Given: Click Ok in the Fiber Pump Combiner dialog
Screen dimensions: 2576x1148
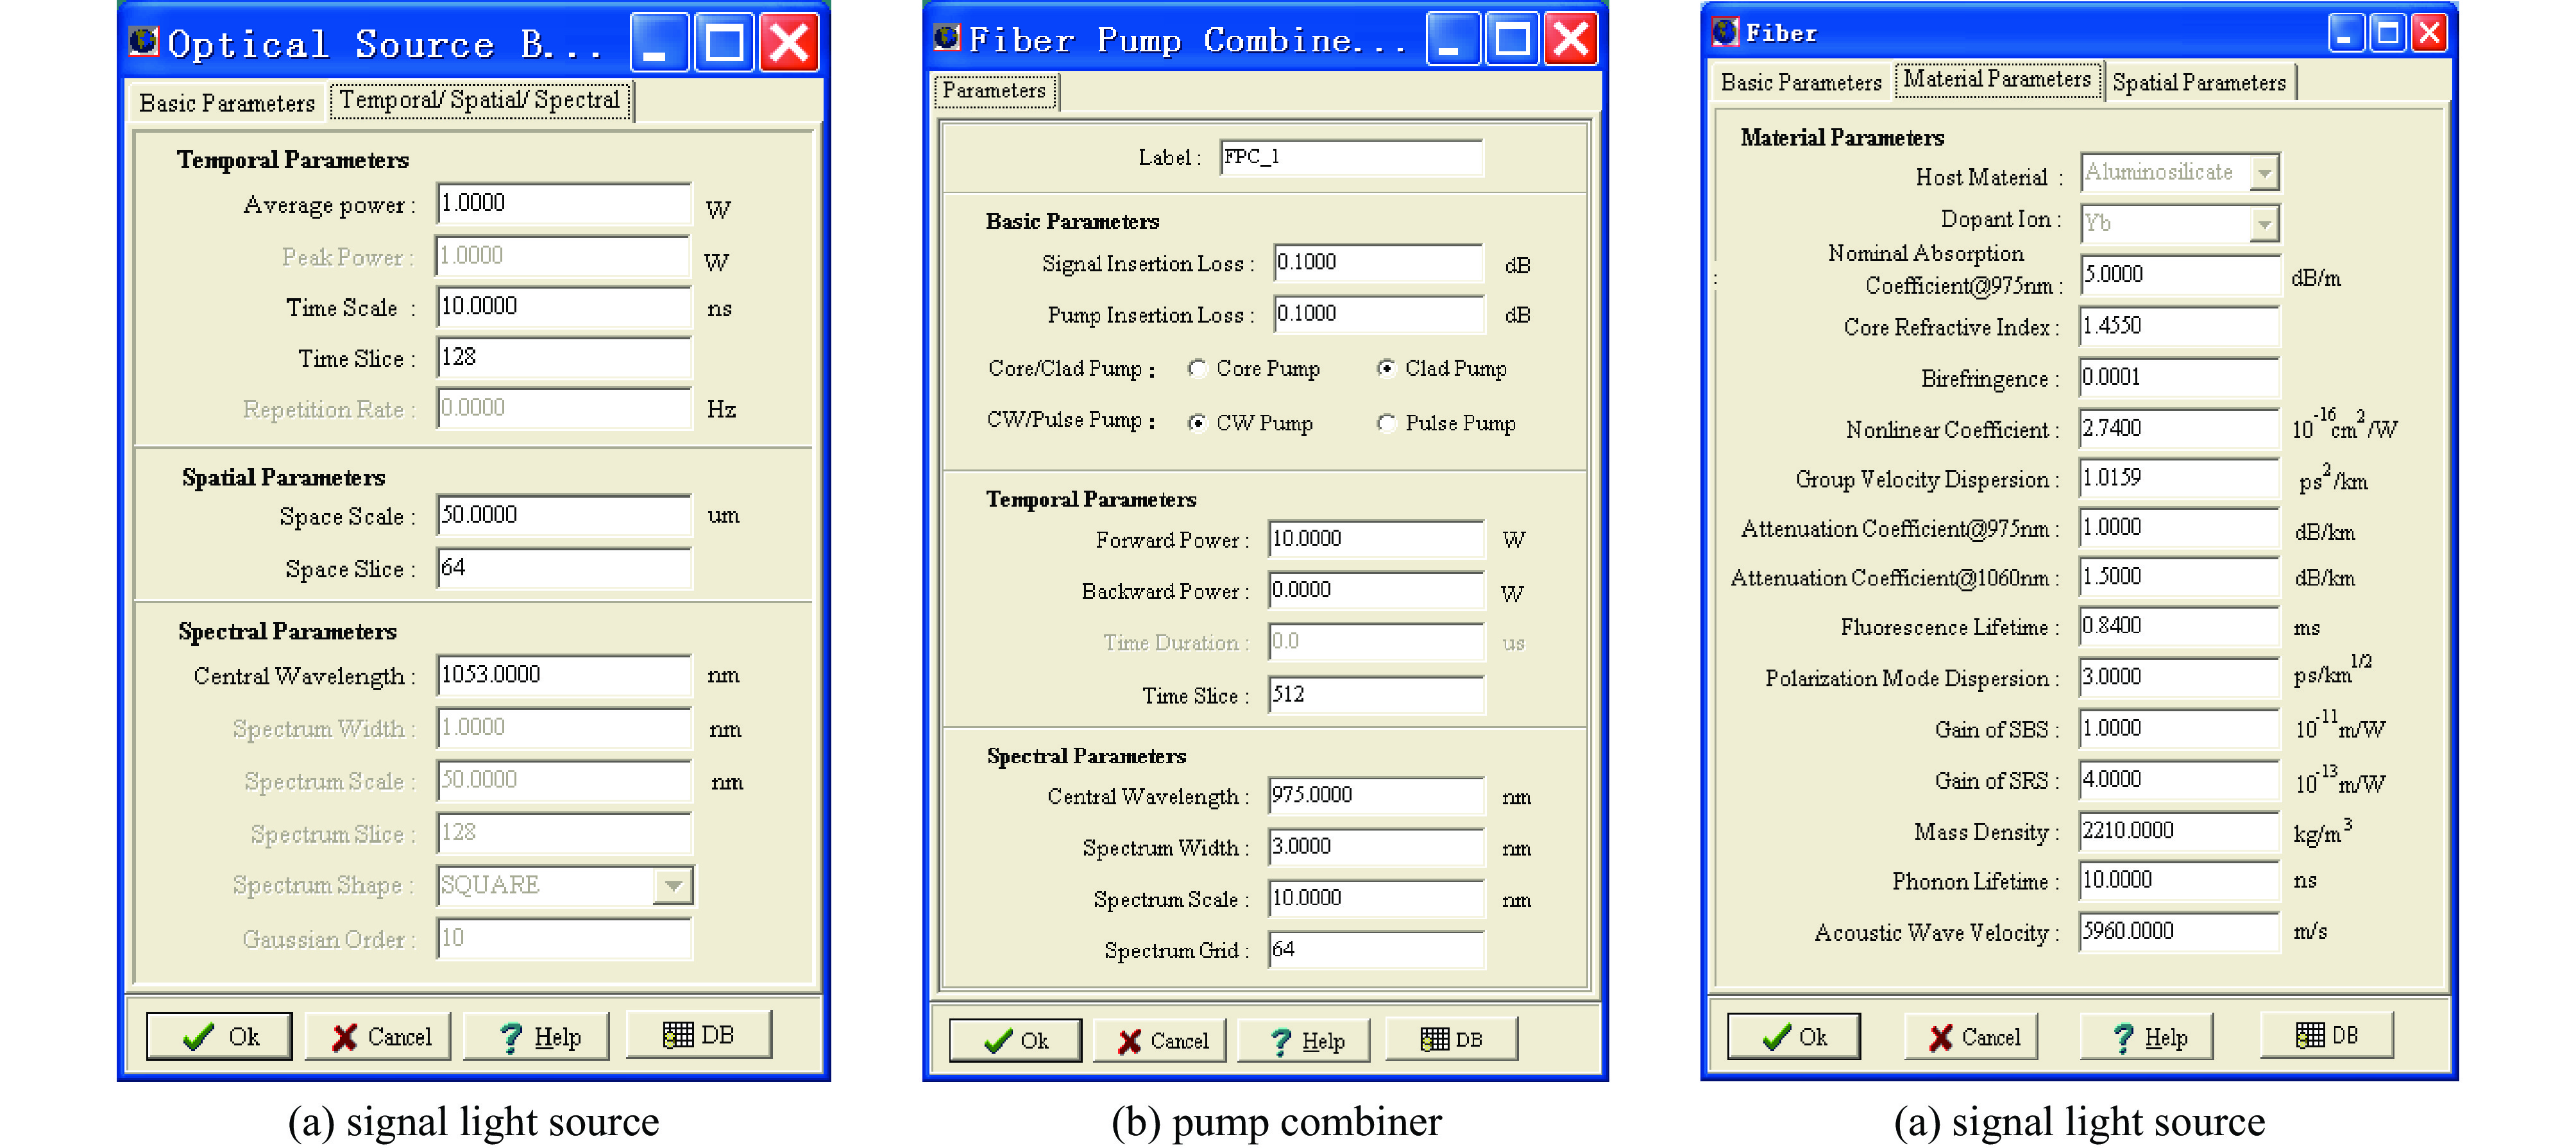Looking at the screenshot, I should [x=1015, y=1041].
